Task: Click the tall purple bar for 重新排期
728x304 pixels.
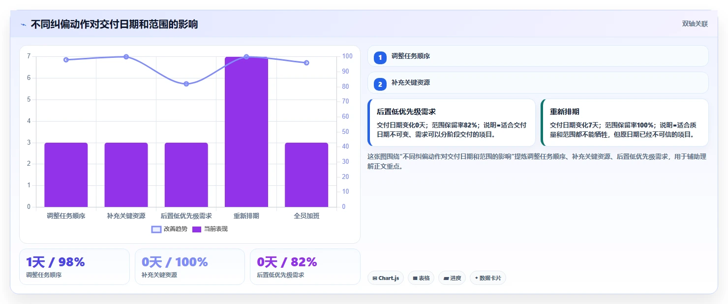Action: point(246,132)
